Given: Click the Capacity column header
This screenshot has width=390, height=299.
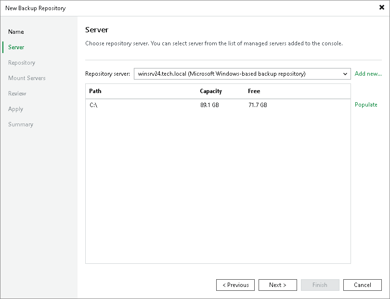Looking at the screenshot, I should [x=210, y=91].
